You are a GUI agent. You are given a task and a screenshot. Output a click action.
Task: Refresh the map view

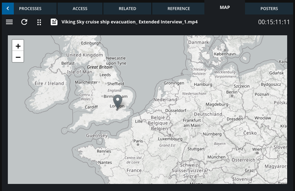(x=24, y=22)
